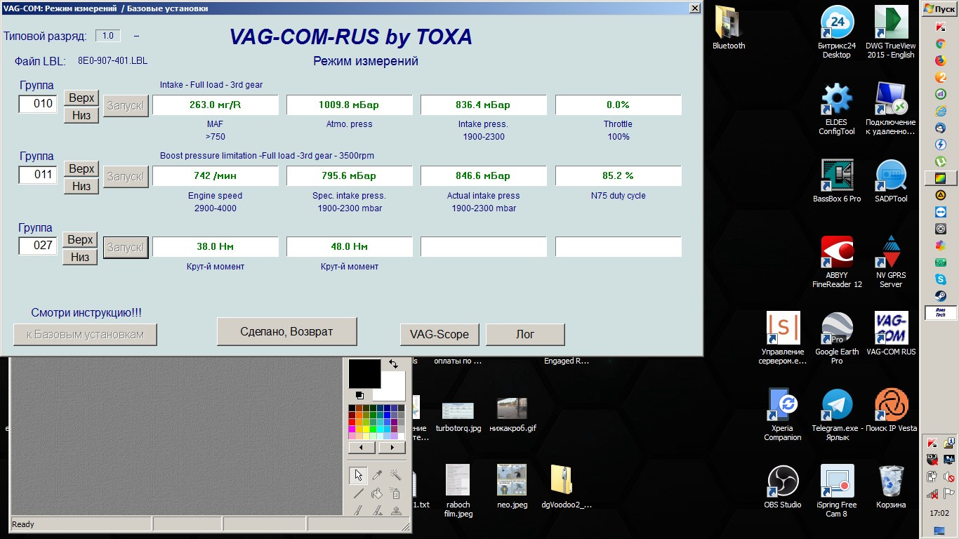The height and width of the screenshot is (539, 959).
Task: Click Низ button for group 027
Action: pyautogui.click(x=80, y=257)
